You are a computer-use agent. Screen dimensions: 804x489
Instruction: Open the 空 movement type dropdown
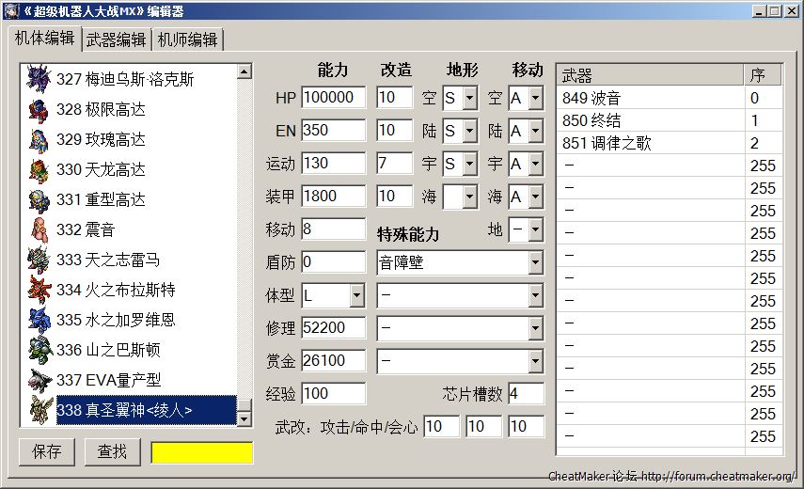click(535, 98)
